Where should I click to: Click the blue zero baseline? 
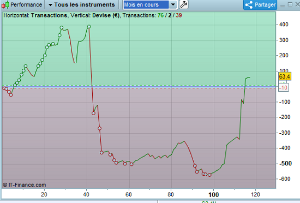pyautogui.click(x=139, y=87)
